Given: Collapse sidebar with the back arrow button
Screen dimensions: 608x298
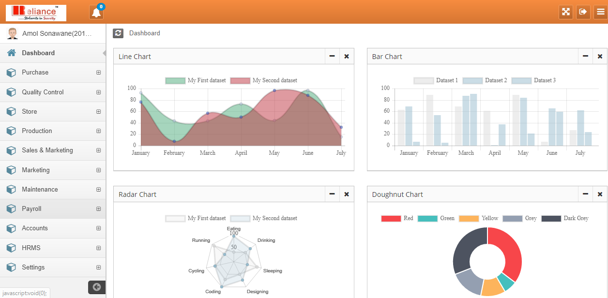Looking at the screenshot, I should [96, 287].
